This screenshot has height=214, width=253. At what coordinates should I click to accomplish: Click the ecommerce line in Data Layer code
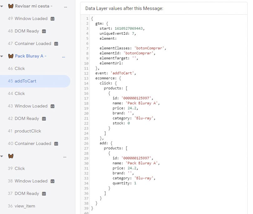pos(108,78)
